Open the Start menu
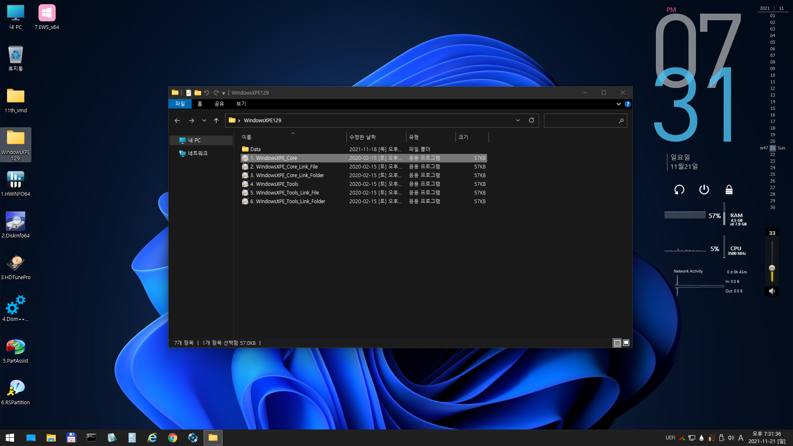 10,438
